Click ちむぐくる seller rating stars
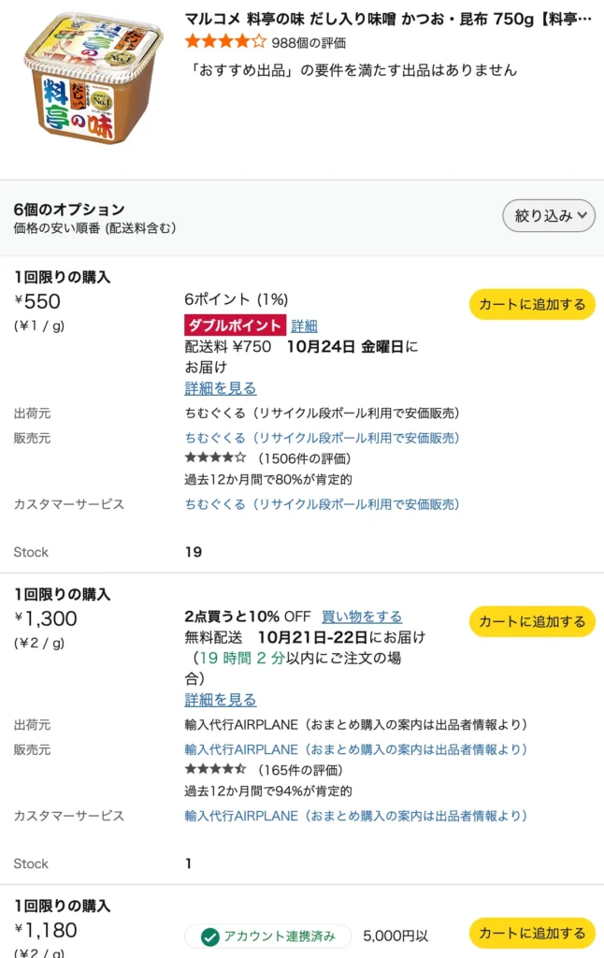The width and height of the screenshot is (604, 958). [215, 457]
